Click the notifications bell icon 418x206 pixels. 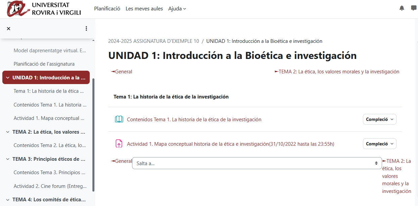coord(402,8)
